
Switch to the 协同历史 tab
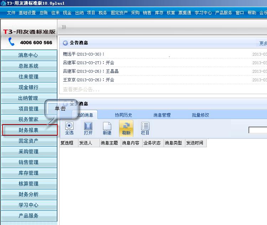pos(123,115)
